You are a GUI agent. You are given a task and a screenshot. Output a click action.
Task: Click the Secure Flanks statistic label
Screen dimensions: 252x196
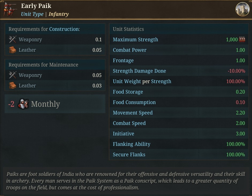point(129,155)
